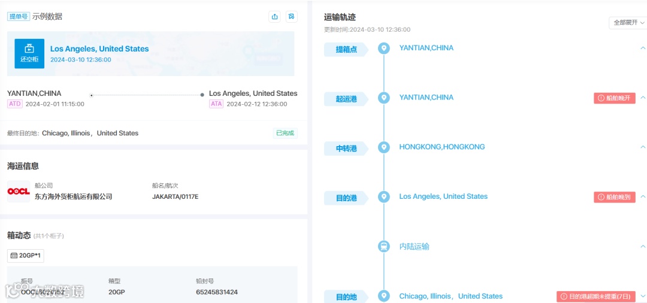The height and width of the screenshot is (303, 647).
Task: Click the 目的地 location pin icon
Action: [x=384, y=296]
